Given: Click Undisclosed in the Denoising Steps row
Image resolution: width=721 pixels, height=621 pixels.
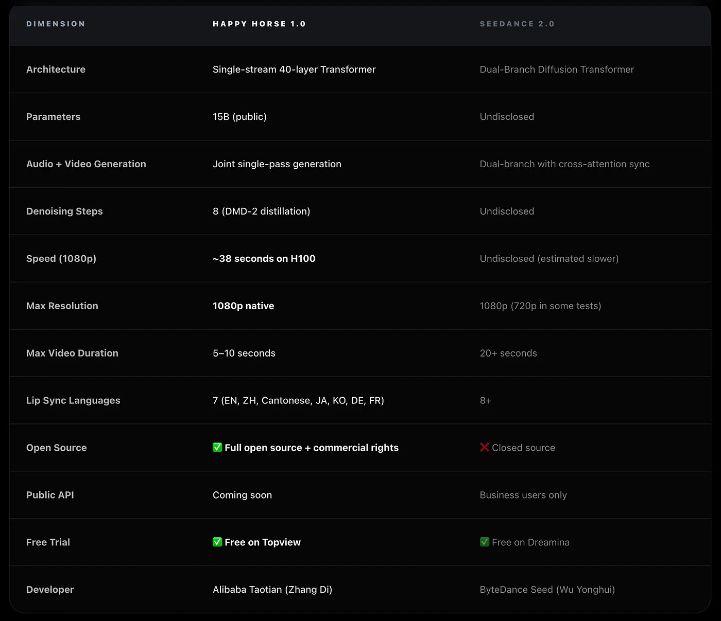Looking at the screenshot, I should [507, 211].
